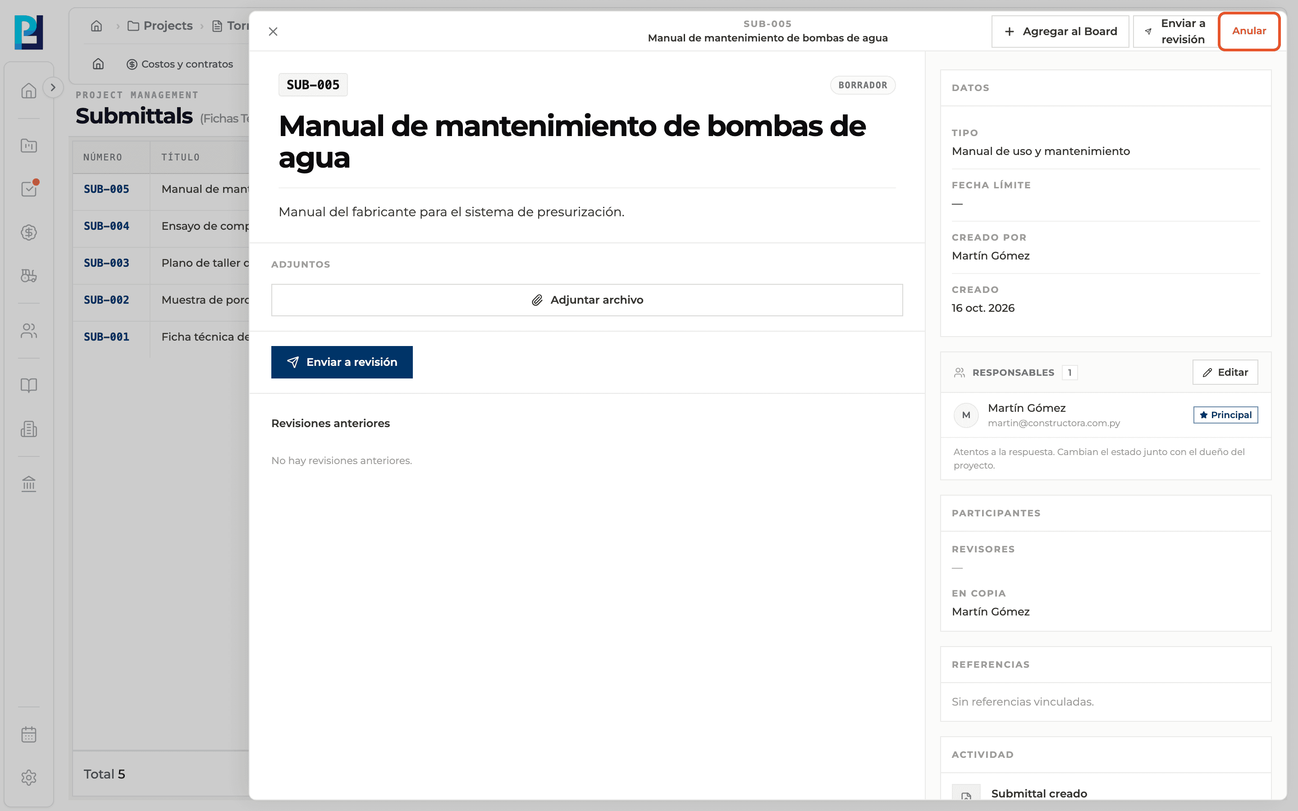
Task: Click Agregar al Board button
Action: click(x=1060, y=32)
